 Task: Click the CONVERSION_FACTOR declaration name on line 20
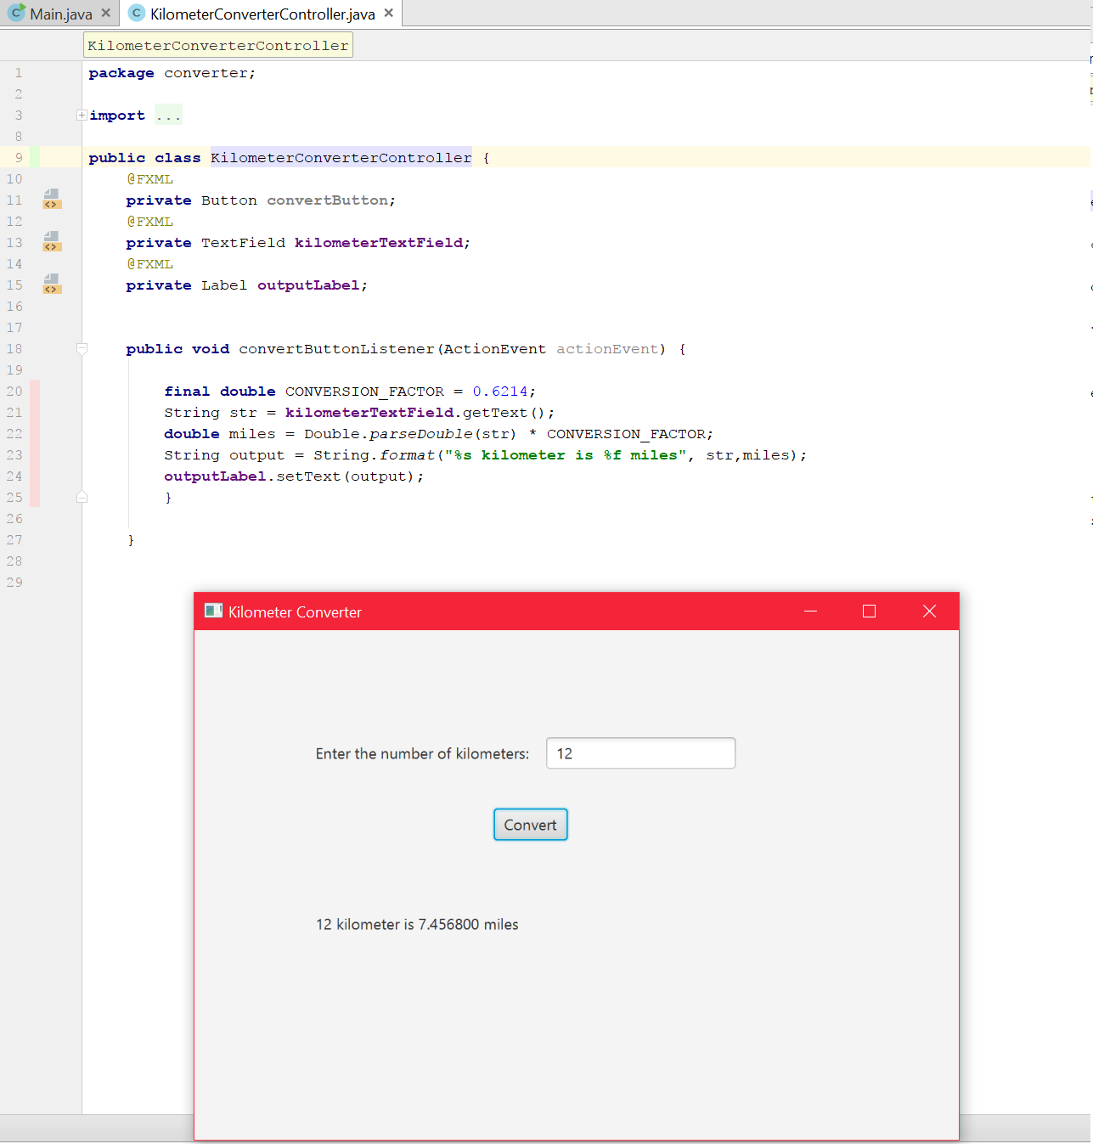364,392
